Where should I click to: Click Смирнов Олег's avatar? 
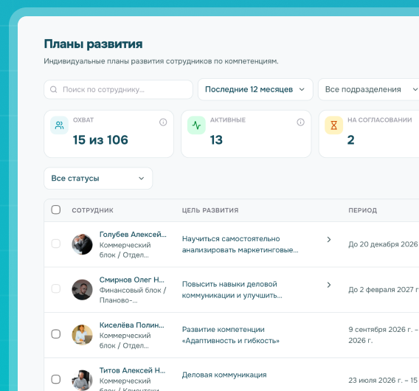point(82,290)
